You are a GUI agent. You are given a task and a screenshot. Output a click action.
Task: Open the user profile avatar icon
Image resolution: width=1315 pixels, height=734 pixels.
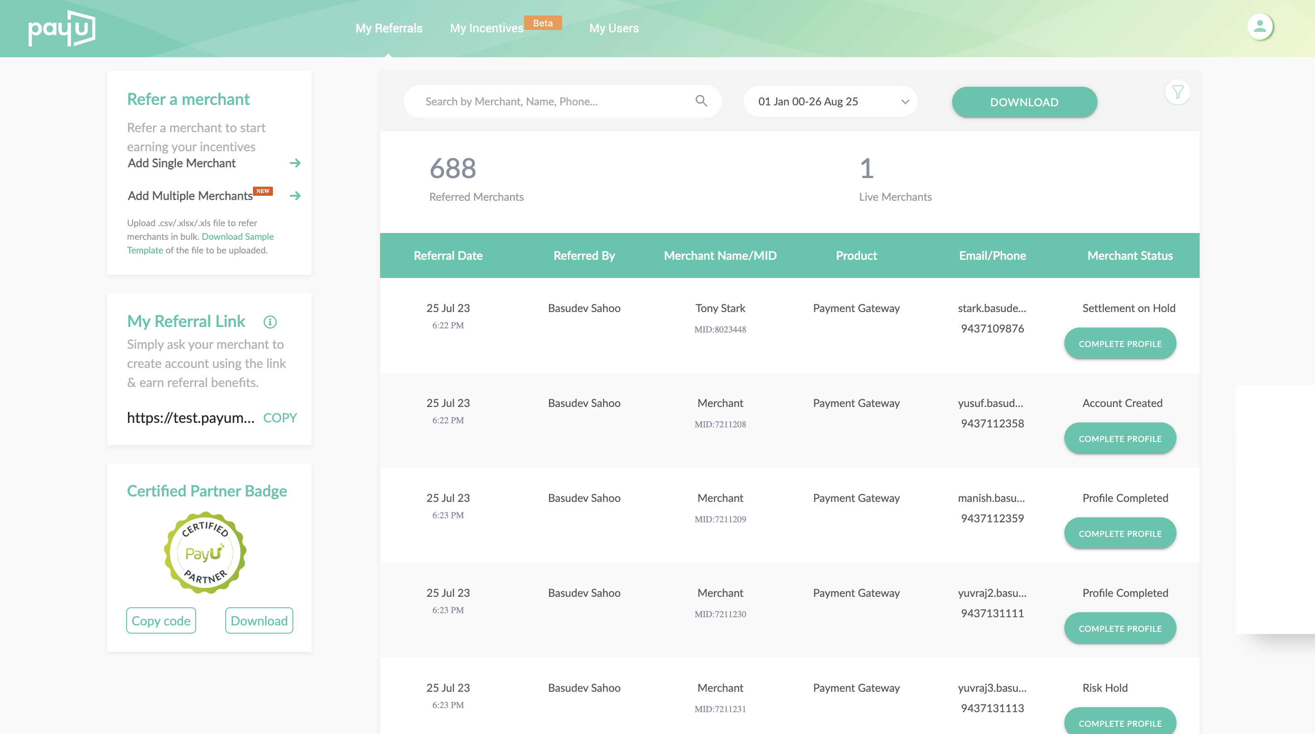[x=1260, y=26]
